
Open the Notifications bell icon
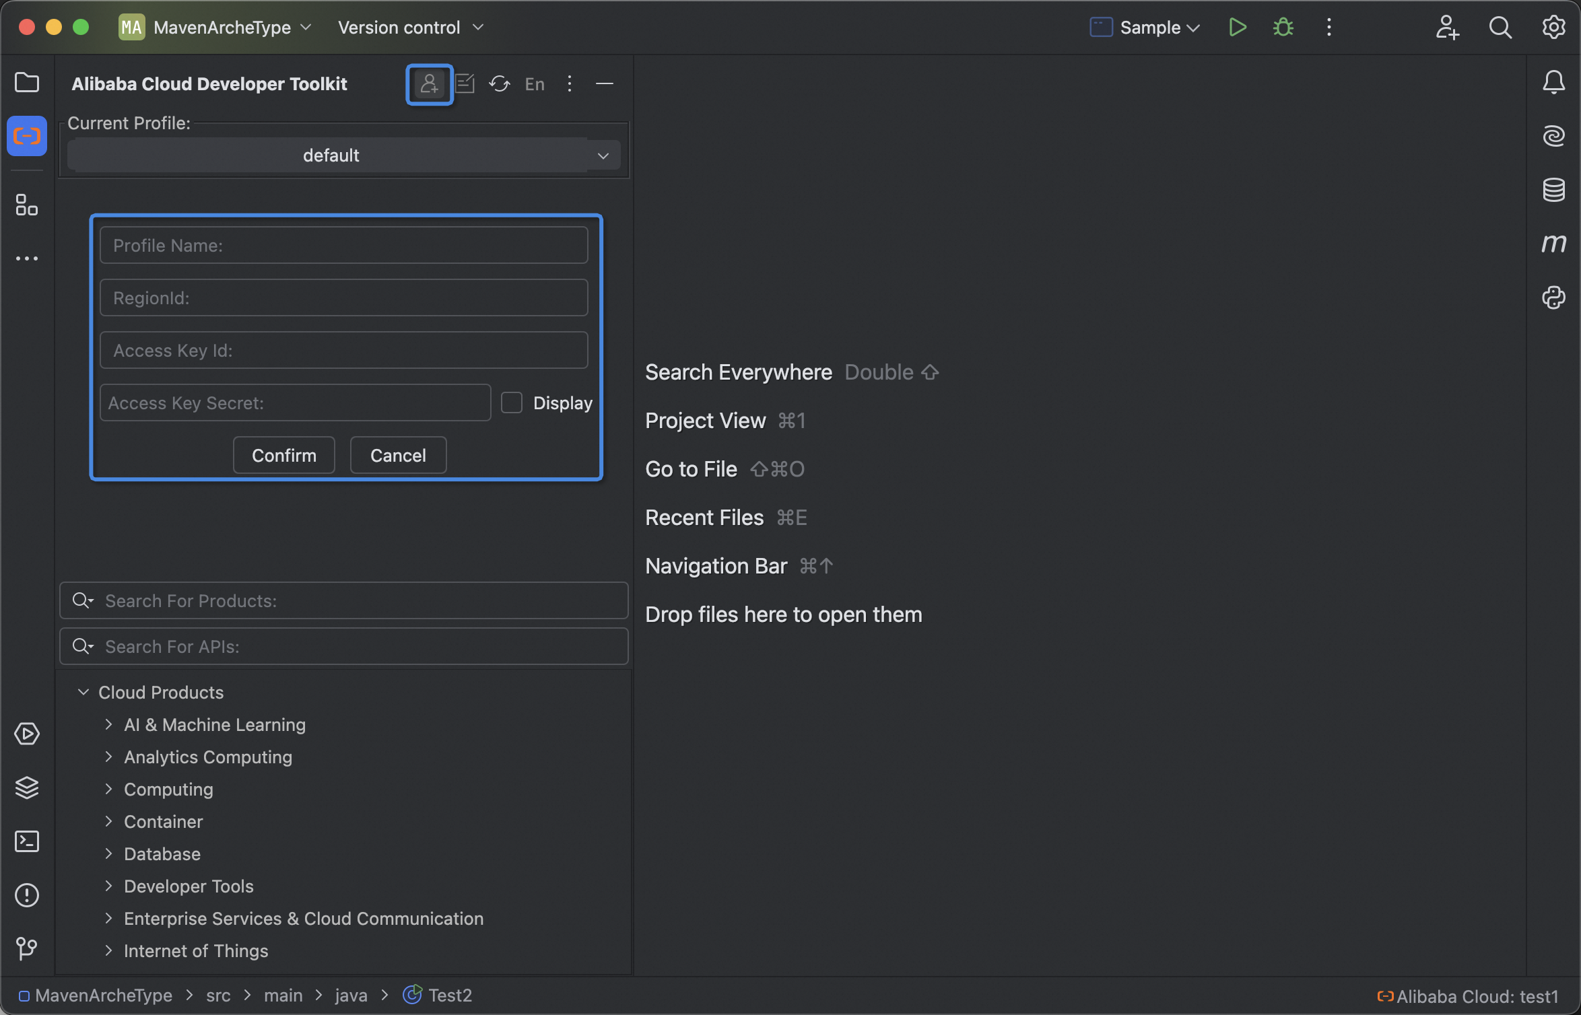pyautogui.click(x=1553, y=82)
